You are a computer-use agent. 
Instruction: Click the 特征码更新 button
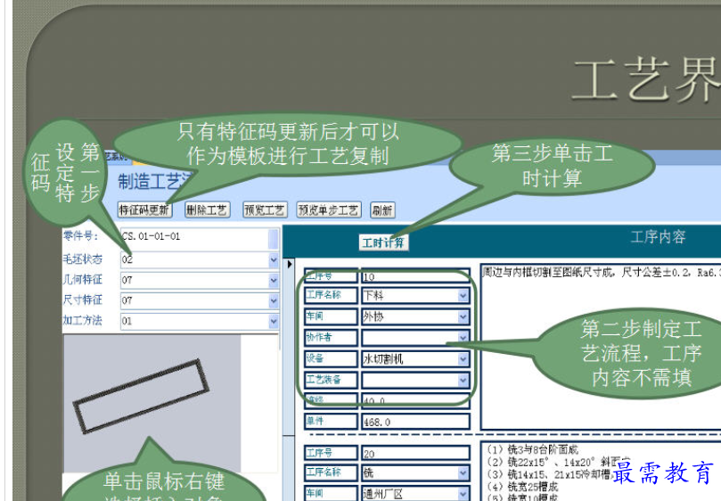[145, 210]
